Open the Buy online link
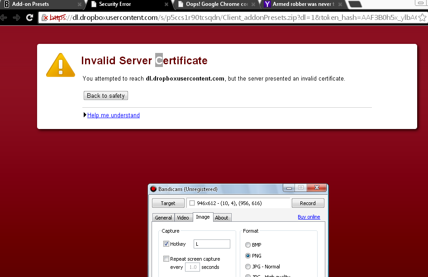Viewport: 428px width, 277px height. pyautogui.click(x=309, y=217)
